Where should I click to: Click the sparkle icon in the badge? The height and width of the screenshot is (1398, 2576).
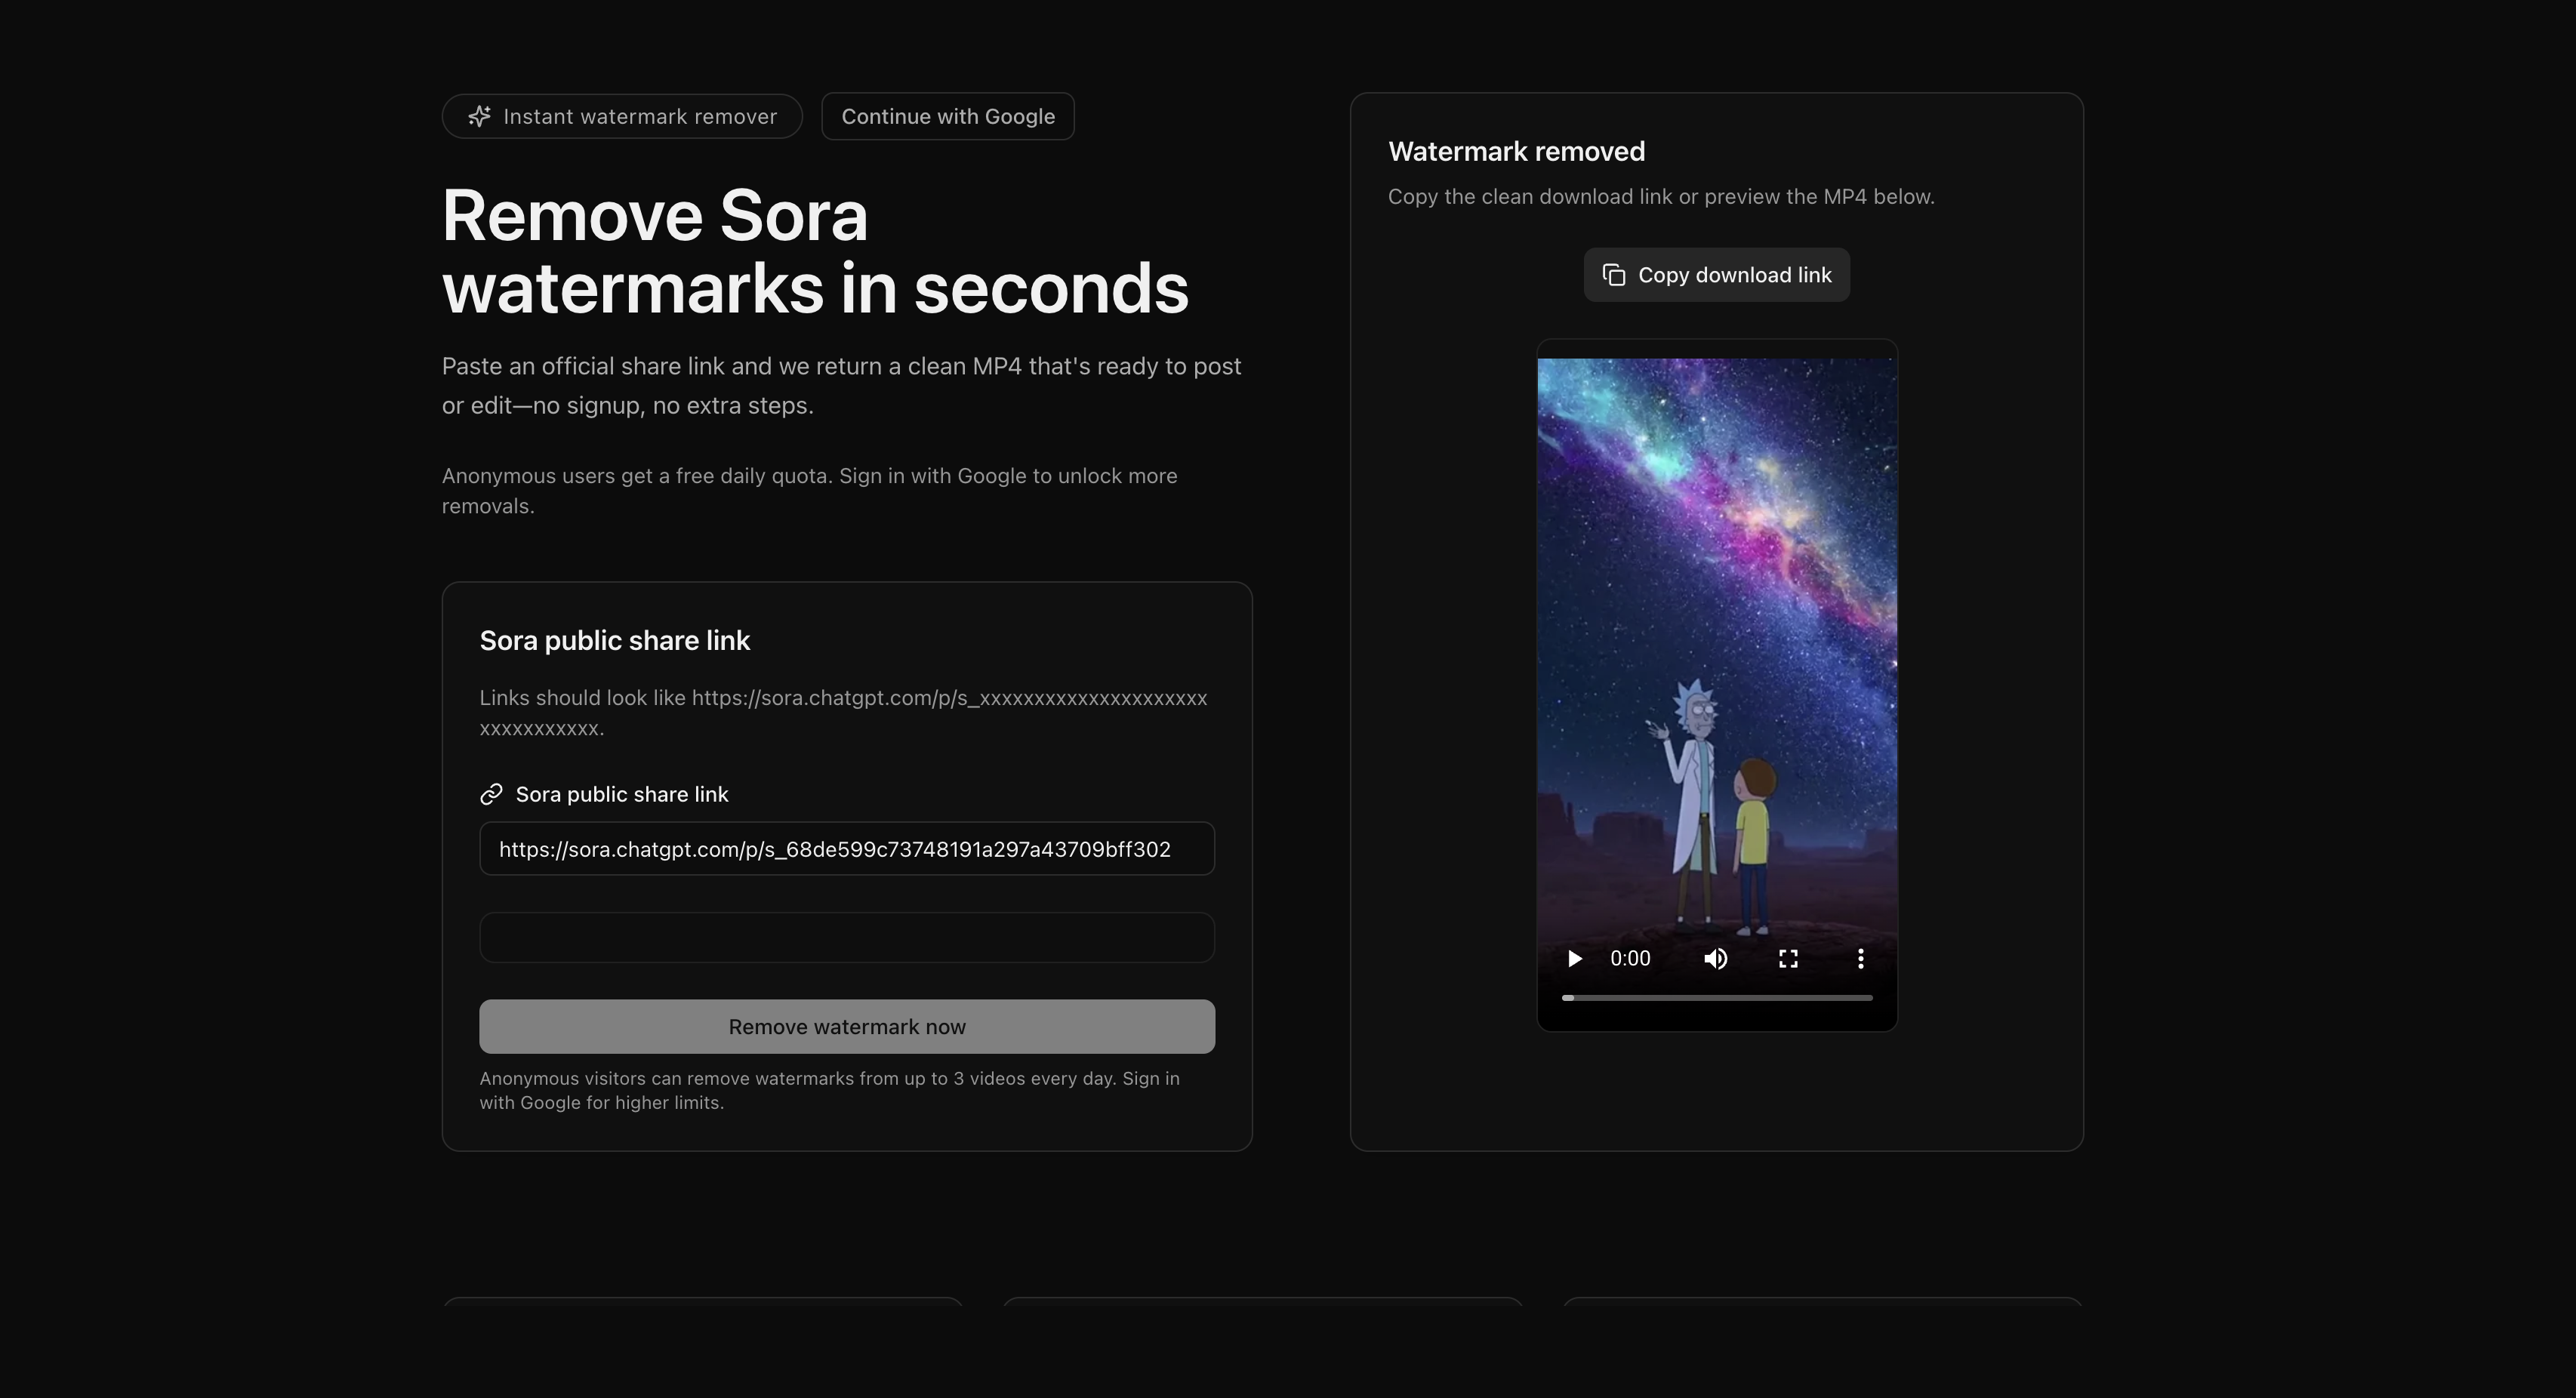[479, 117]
